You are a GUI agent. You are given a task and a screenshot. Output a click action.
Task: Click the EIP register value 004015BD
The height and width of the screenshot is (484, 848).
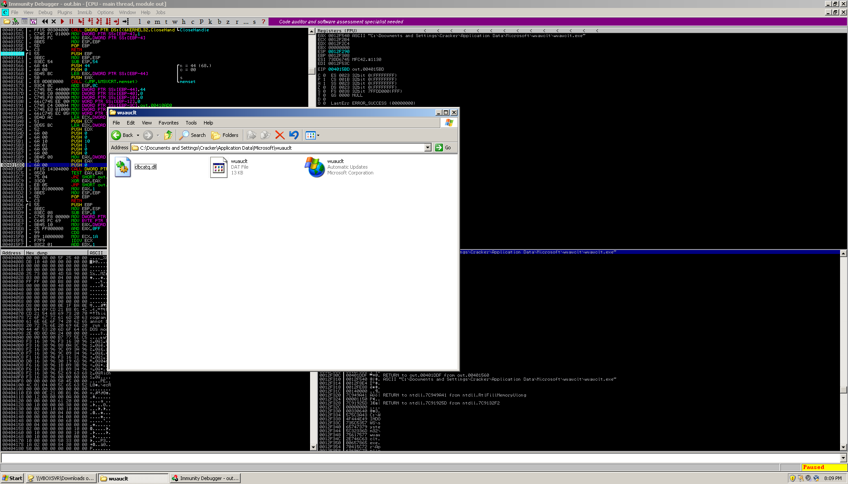pyautogui.click(x=338, y=69)
